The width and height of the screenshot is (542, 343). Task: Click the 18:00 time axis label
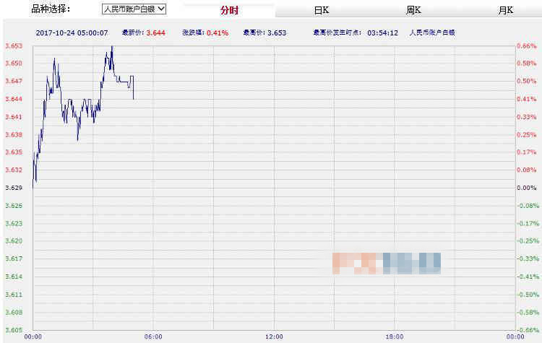[394, 337]
